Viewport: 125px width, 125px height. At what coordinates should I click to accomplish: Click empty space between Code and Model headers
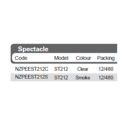(41, 58)
